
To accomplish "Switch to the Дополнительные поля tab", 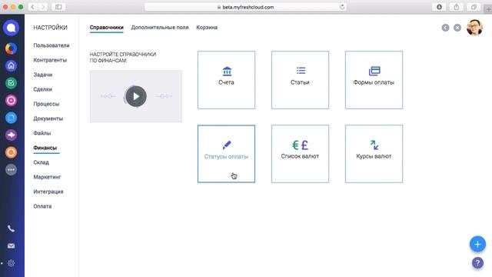I will 160,28.
